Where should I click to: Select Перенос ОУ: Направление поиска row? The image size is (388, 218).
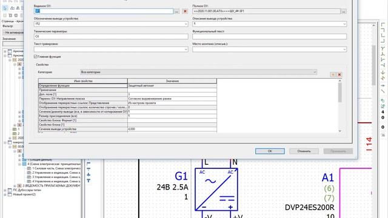point(83,99)
